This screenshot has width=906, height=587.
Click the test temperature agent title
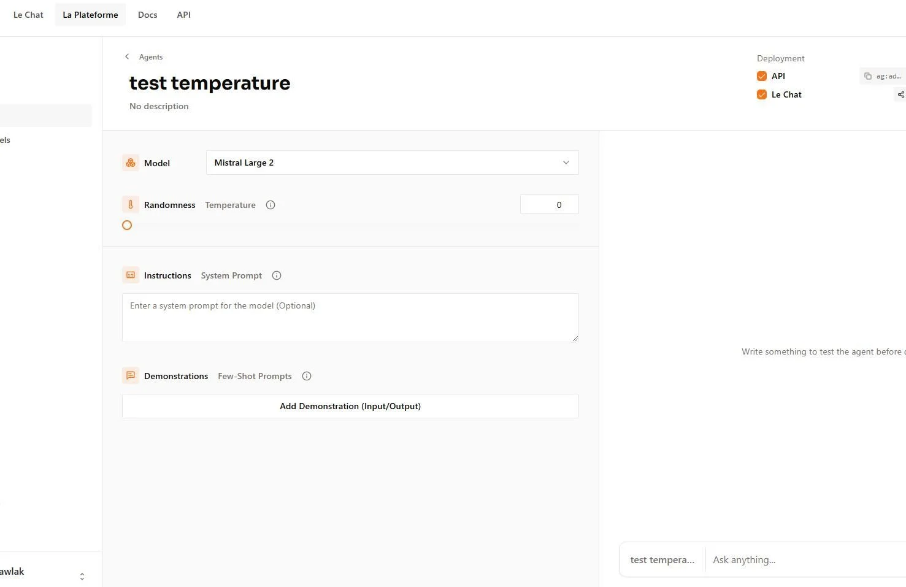tap(210, 83)
